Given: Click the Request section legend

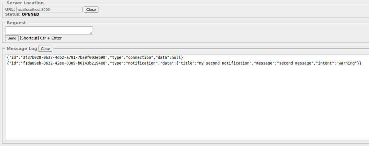Looking at the screenshot, I should (x=16, y=23).
